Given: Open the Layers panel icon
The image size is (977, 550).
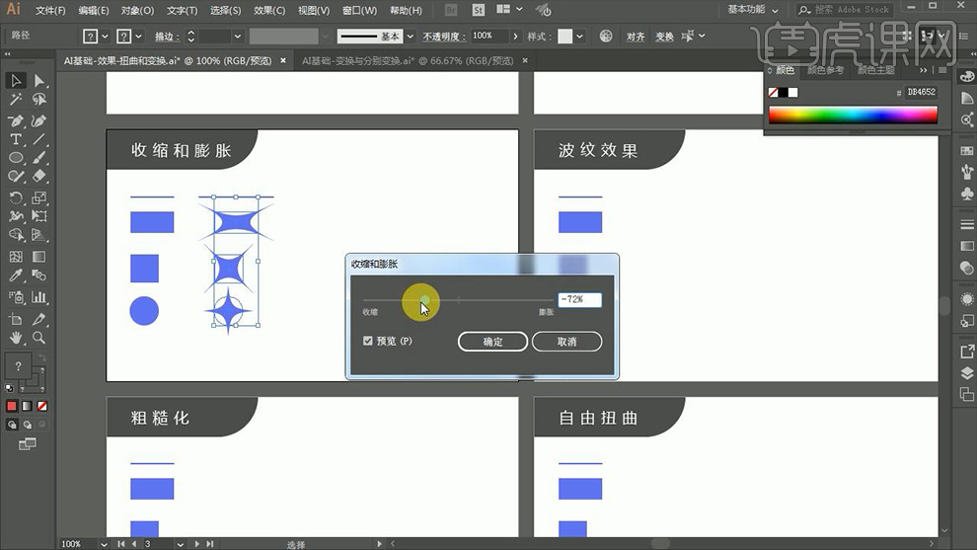Looking at the screenshot, I should 966,373.
